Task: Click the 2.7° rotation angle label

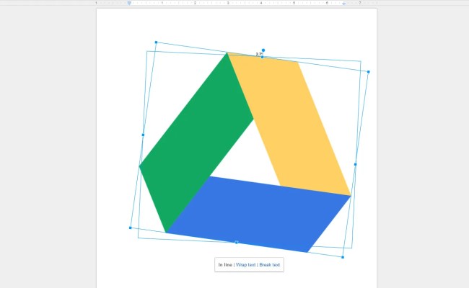Action: (259, 54)
